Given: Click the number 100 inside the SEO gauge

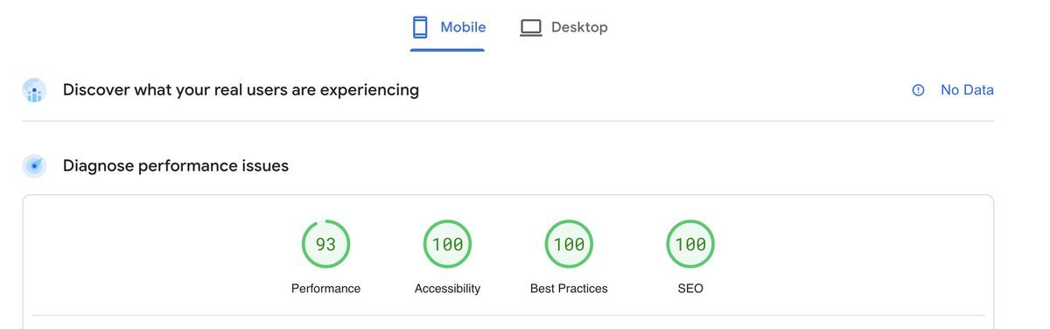Looking at the screenshot, I should (690, 245).
